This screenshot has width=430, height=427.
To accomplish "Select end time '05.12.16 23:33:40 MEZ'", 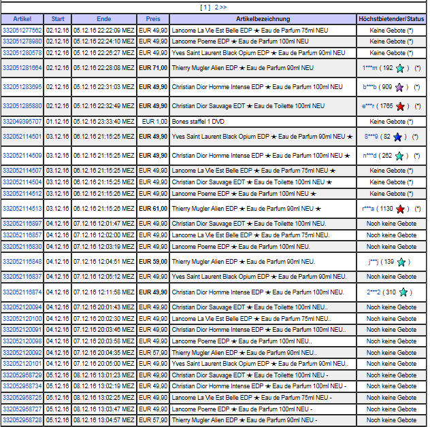I will pos(104,122).
